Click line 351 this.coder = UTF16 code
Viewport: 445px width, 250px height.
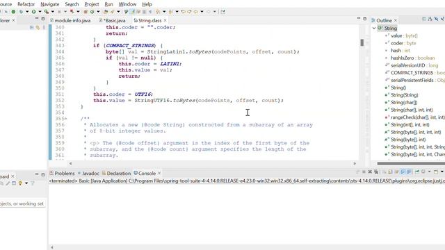[x=123, y=94]
